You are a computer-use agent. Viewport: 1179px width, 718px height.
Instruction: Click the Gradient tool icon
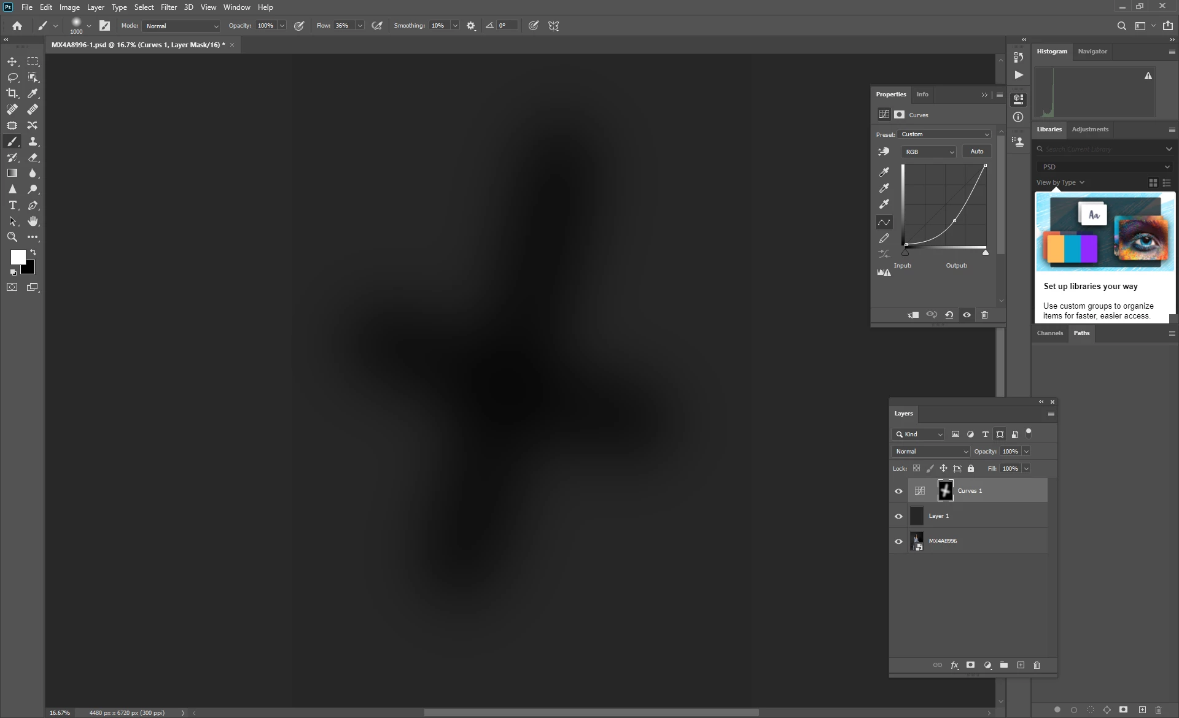point(12,173)
